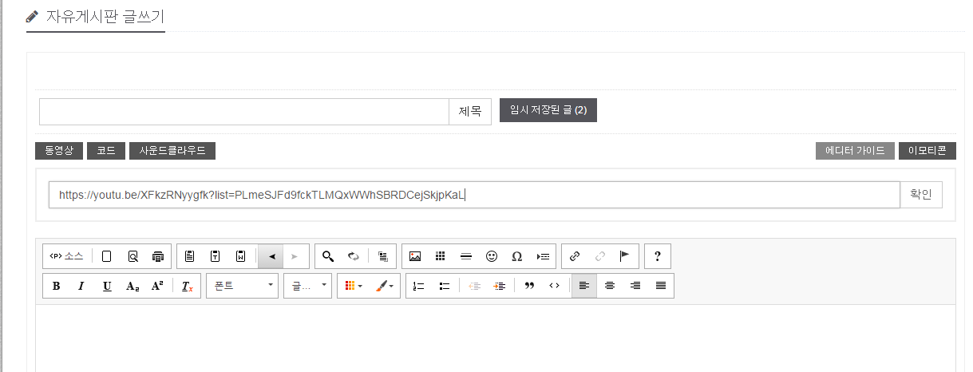Viewport: 973px width, 372px height.
Task: Click the new page icon
Action: [x=106, y=256]
